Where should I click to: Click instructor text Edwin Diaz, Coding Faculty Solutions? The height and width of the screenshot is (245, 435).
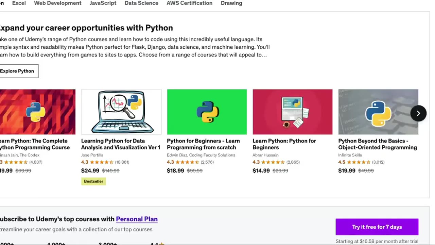coord(201,155)
